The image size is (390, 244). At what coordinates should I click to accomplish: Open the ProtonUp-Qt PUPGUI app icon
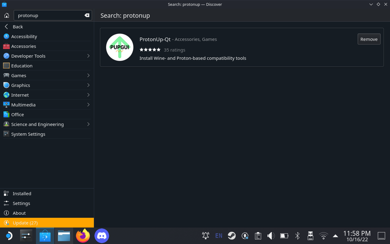point(120,47)
